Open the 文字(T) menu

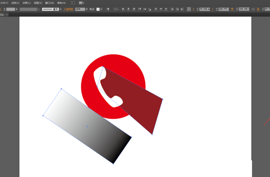click(4, 2)
